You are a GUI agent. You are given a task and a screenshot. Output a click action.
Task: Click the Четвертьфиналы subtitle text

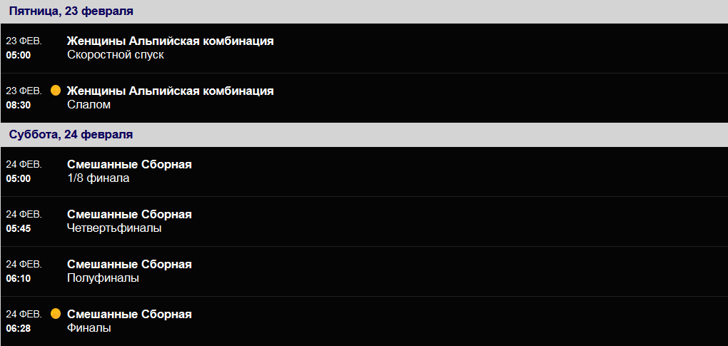115,228
